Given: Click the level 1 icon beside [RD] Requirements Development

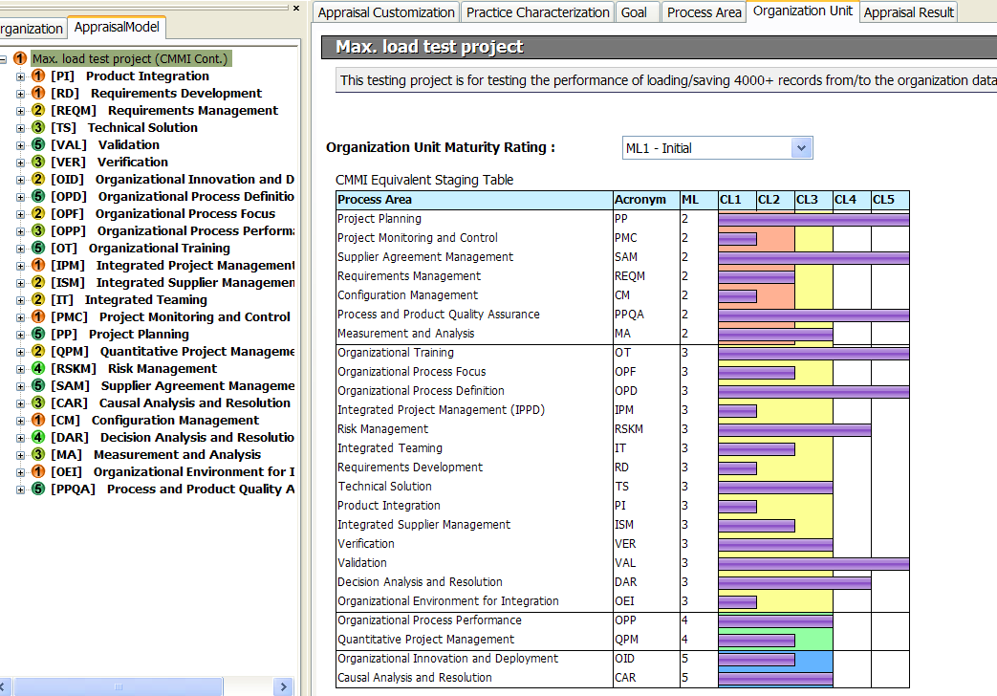Looking at the screenshot, I should pyautogui.click(x=38, y=93).
